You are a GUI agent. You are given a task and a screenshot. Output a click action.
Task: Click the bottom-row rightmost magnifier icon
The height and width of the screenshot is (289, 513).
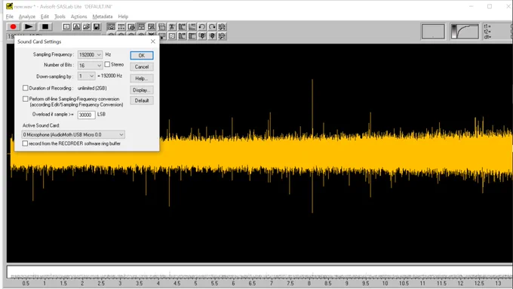pyautogui.click(x=222, y=36)
